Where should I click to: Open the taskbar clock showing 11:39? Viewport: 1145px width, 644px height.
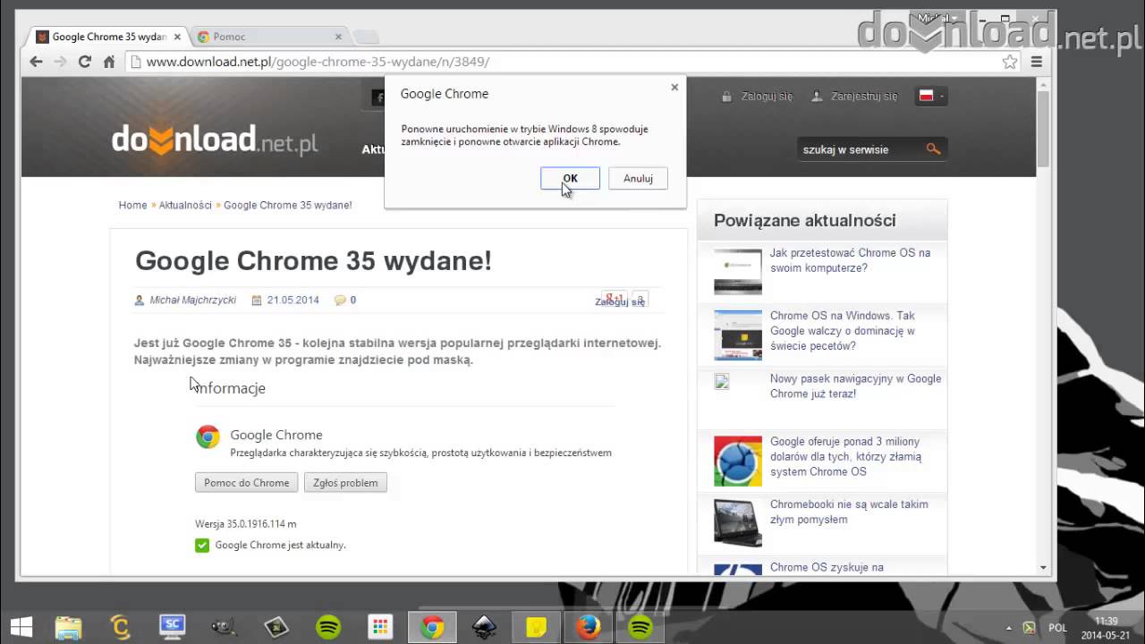pyautogui.click(x=1107, y=628)
